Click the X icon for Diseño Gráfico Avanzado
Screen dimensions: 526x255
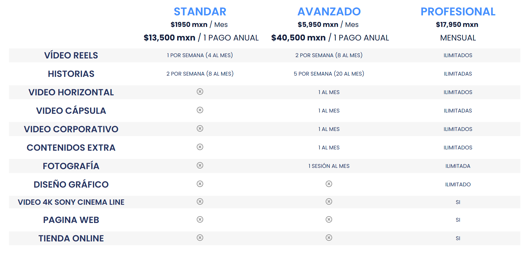pyautogui.click(x=329, y=184)
